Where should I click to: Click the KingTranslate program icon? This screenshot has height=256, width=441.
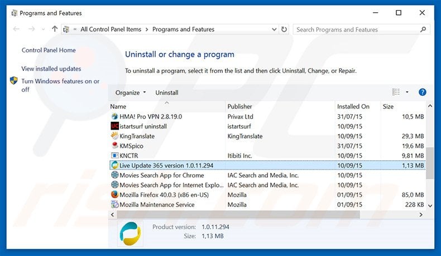click(x=114, y=136)
